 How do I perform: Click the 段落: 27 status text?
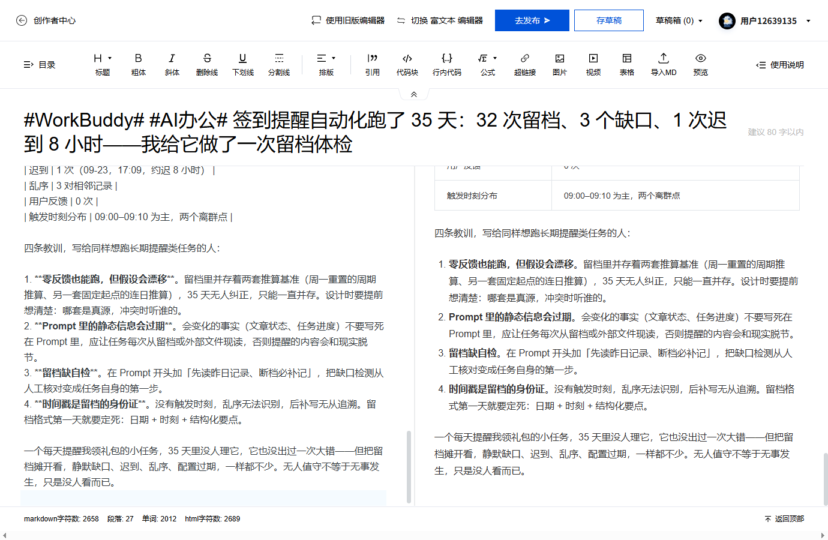(120, 519)
